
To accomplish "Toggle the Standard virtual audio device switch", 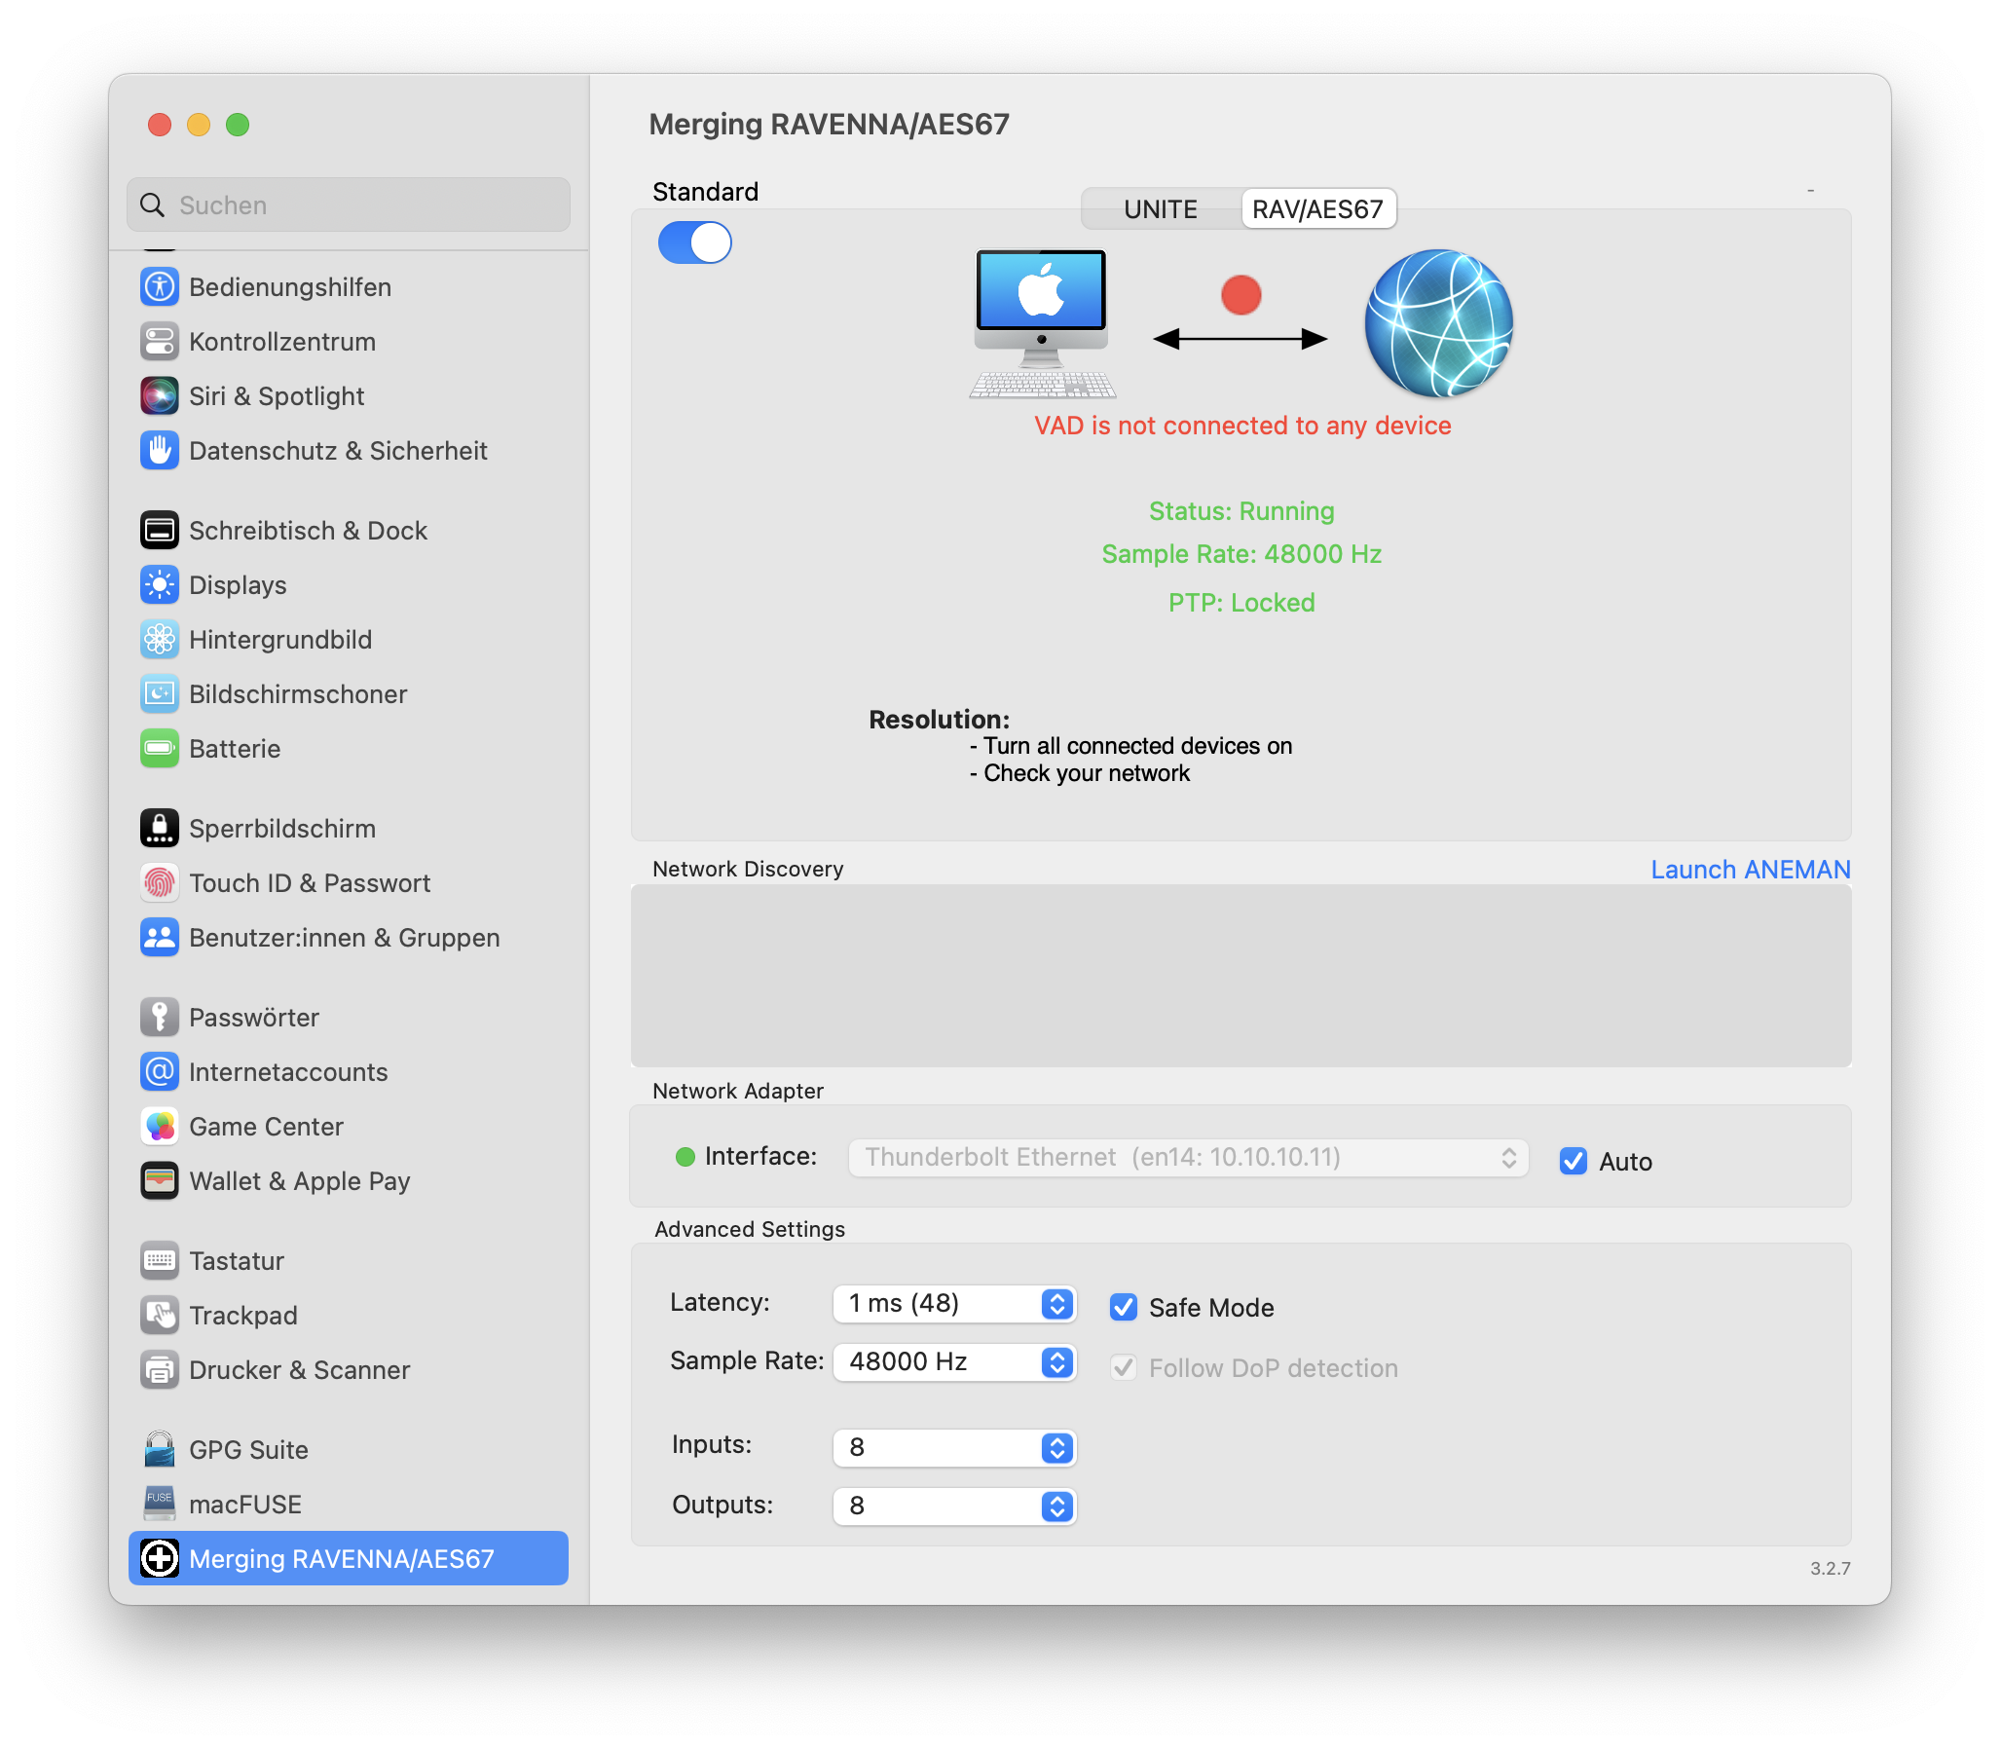I will click(x=694, y=242).
